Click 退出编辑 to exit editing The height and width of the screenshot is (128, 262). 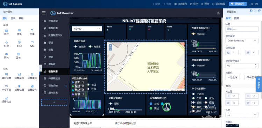coord(219,4)
